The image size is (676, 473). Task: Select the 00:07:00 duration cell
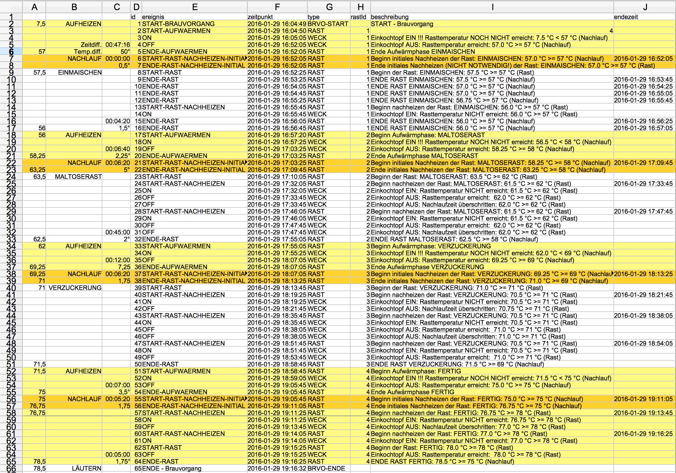pos(117,385)
